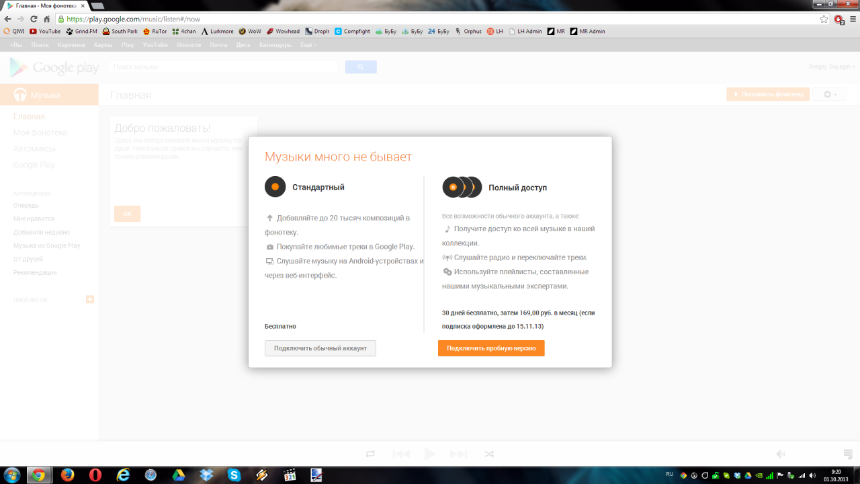Image resolution: width=860 pixels, height=484 pixels.
Task: Open Диск in the Google bar
Action: 243,45
